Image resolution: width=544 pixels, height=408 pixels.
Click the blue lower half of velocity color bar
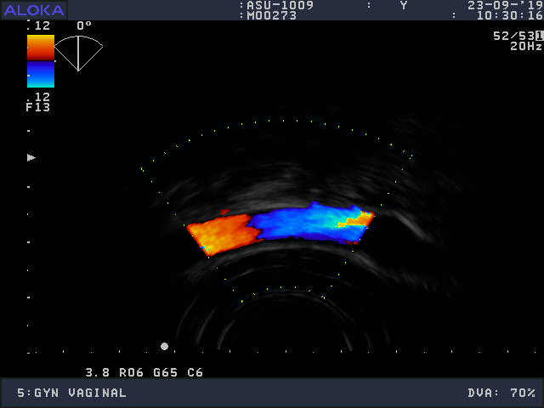40,75
